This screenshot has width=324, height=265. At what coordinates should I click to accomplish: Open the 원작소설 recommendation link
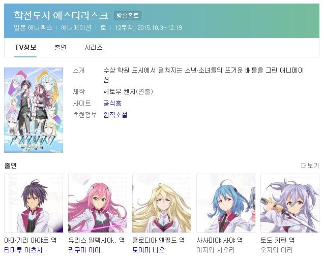(115, 115)
